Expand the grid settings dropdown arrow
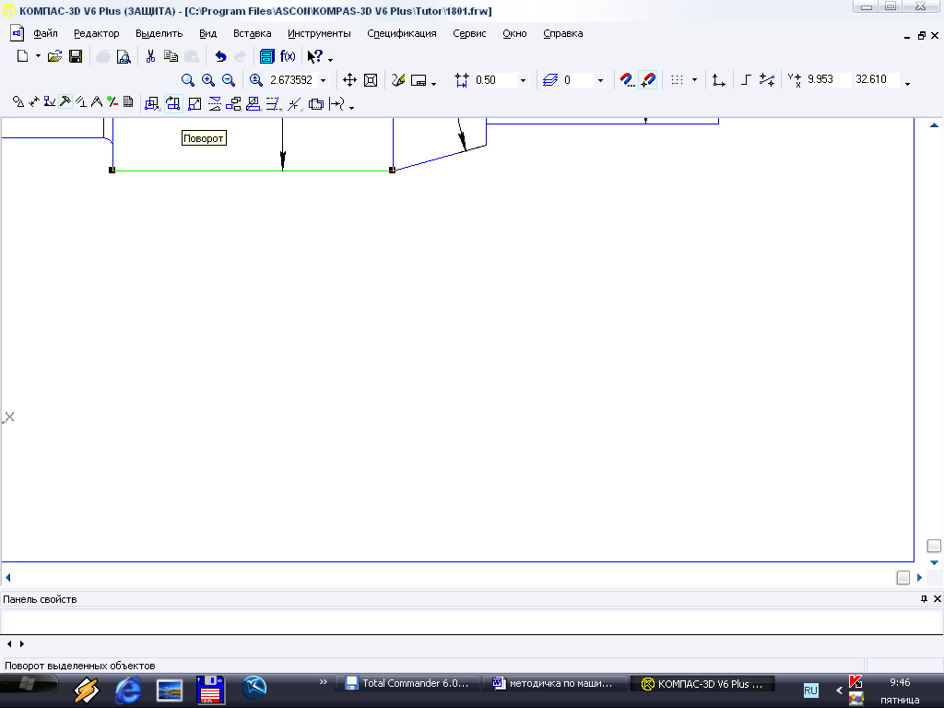 click(694, 80)
